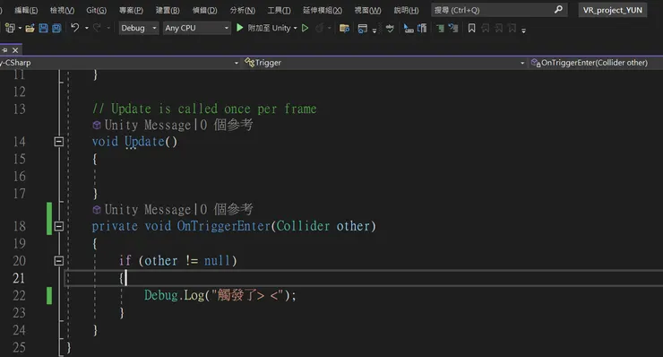Open the 說明(H) menu
Image resolution: width=663 pixels, height=357 pixels.
(406, 10)
